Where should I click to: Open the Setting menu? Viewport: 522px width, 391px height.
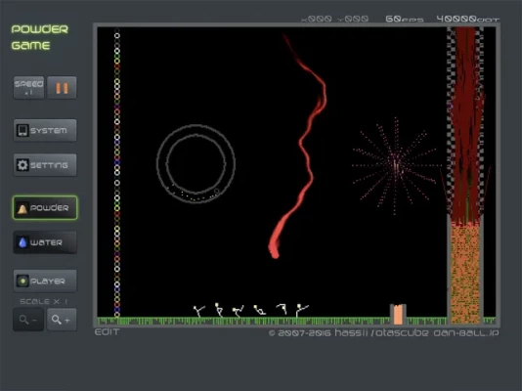(x=45, y=165)
